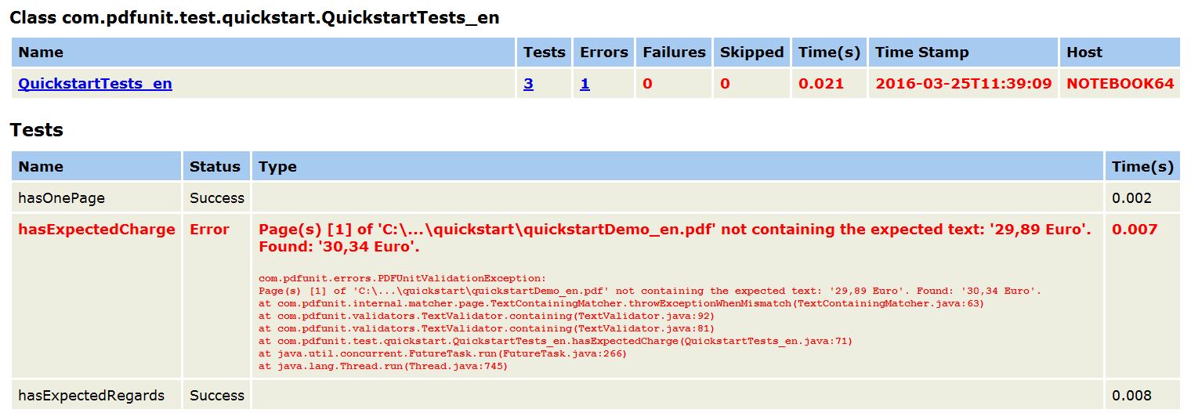Viewport: 1191px width, 420px height.
Task: Click the Tests count link '3'
Action: 528,84
